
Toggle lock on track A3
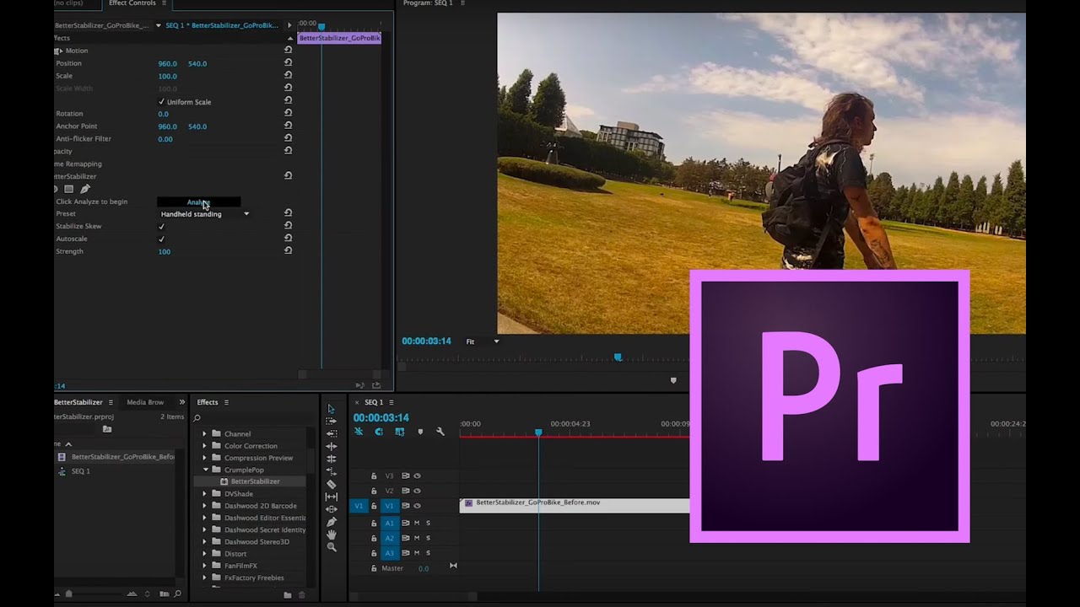[374, 553]
